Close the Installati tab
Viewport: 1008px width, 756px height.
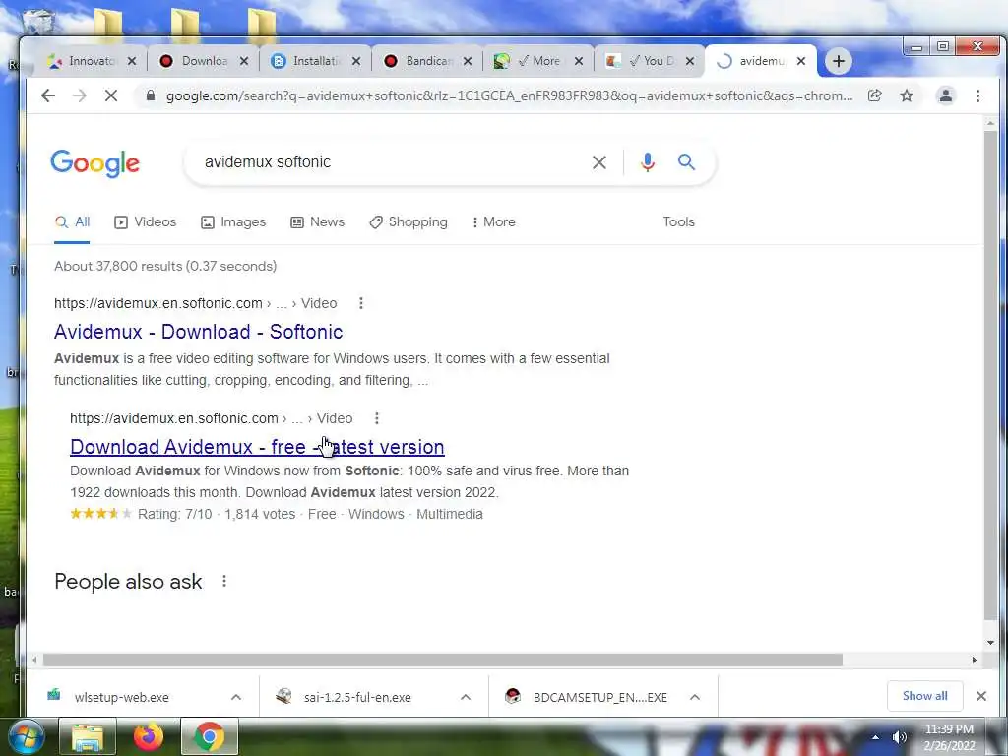pyautogui.click(x=356, y=61)
